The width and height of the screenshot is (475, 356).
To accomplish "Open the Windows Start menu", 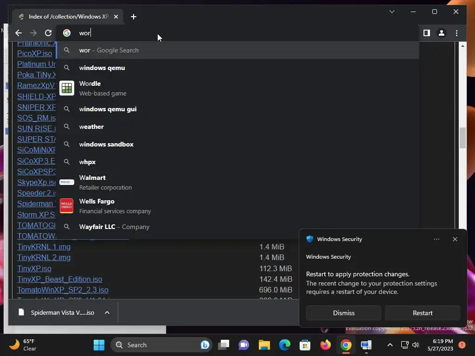I will click(x=99, y=345).
